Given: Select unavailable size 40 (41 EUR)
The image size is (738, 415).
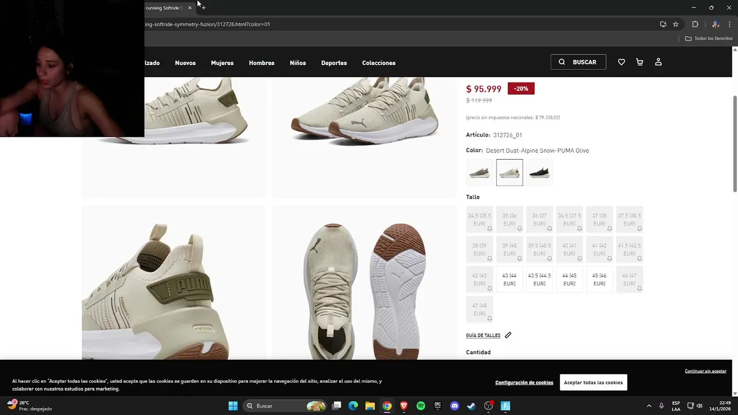Looking at the screenshot, I should tap(569, 250).
